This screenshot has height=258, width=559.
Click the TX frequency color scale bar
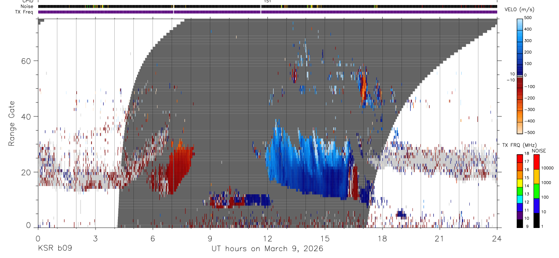click(x=520, y=191)
